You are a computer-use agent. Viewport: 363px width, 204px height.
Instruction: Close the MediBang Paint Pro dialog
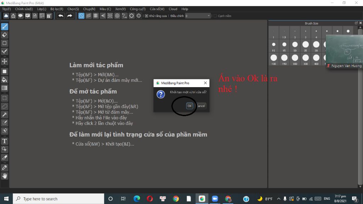[205, 83]
